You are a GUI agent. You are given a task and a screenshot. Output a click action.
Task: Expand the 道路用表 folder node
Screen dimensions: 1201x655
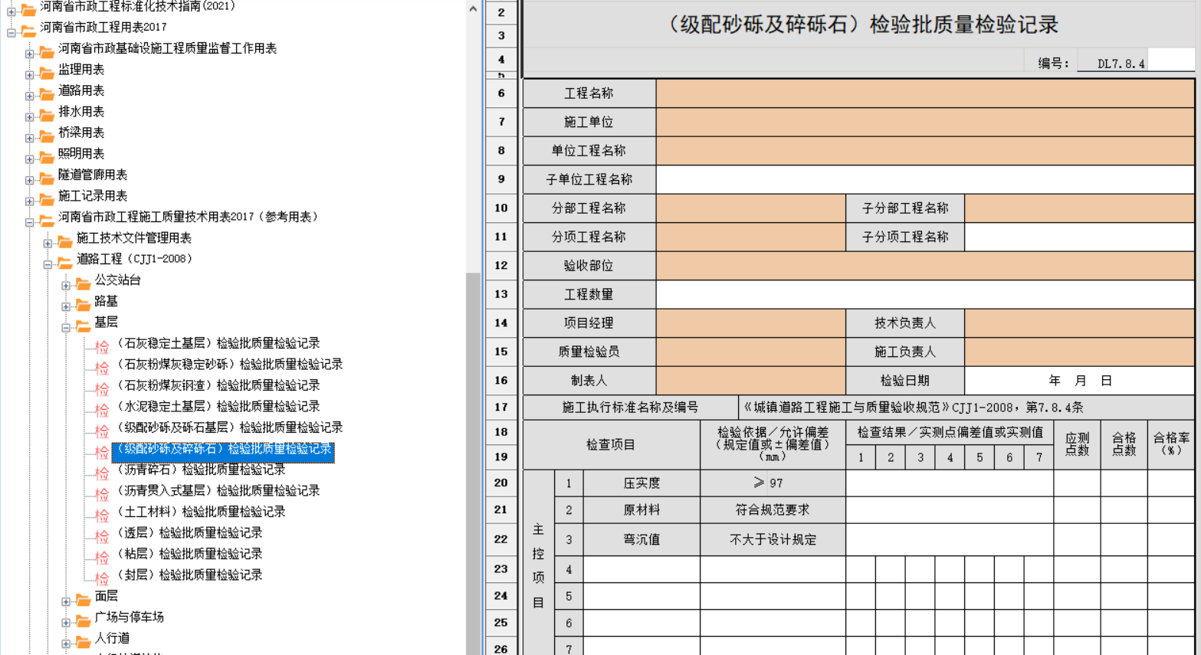[29, 96]
